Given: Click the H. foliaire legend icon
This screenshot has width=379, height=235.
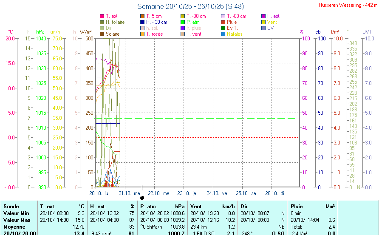Looking at the screenshot, I should pyautogui.click(x=102, y=22).
